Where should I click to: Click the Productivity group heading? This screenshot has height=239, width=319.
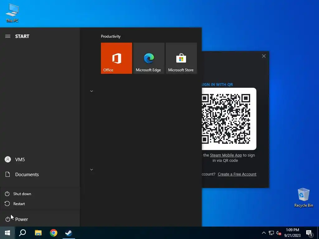click(x=111, y=36)
